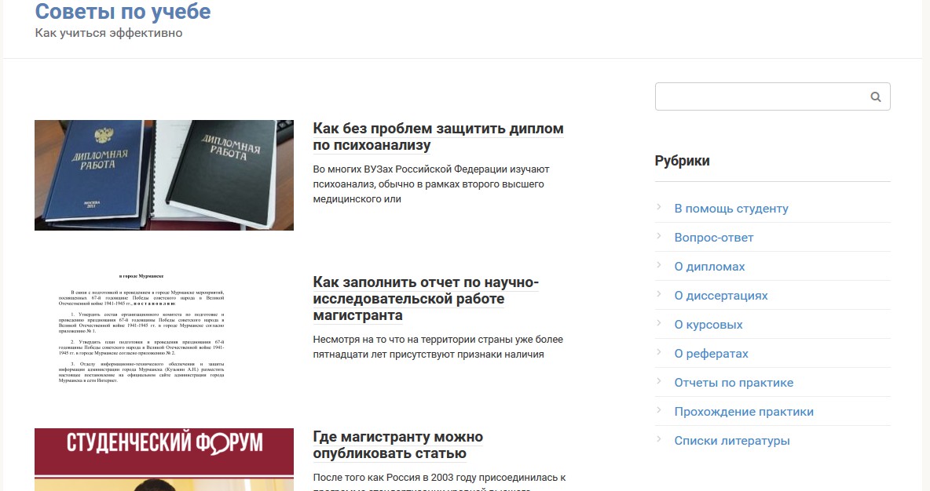
Task: Click chevron beside 'О диссертациях'
Action: point(659,294)
